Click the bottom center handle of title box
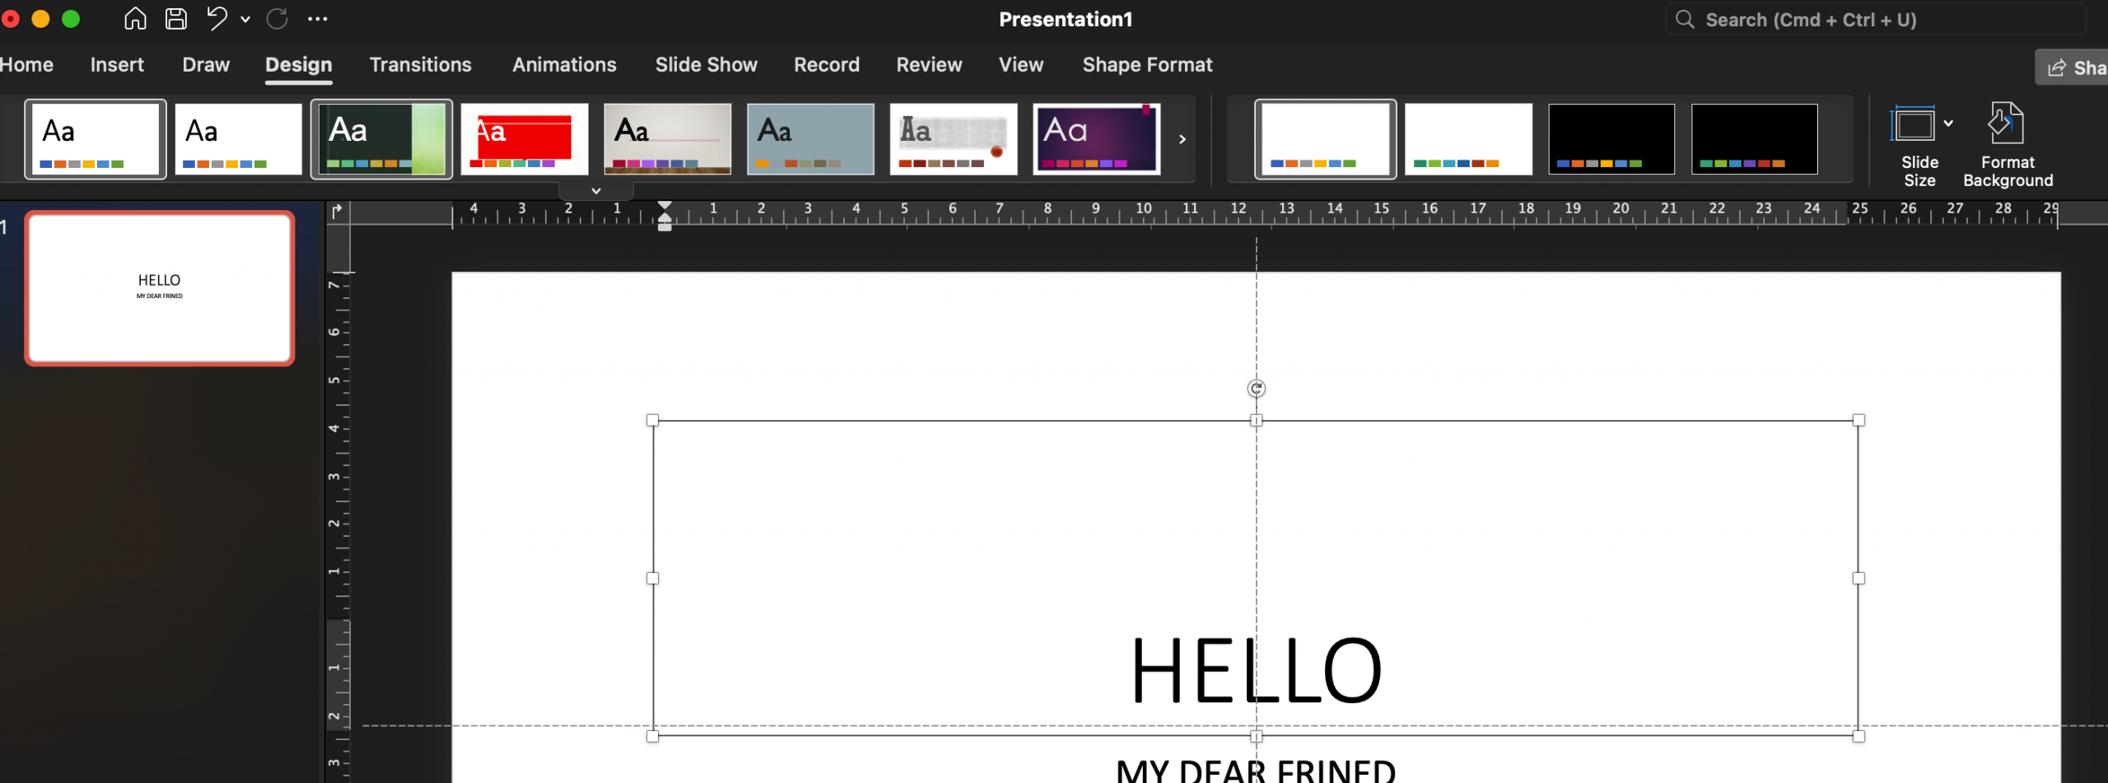 point(1256,737)
